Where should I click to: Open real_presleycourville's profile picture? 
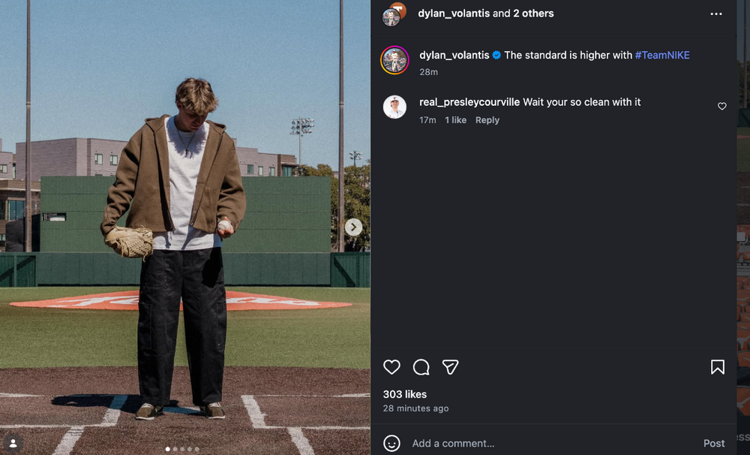tap(394, 107)
